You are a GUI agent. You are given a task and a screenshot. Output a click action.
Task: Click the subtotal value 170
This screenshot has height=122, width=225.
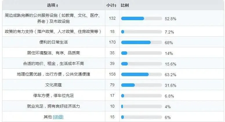coord(112,42)
